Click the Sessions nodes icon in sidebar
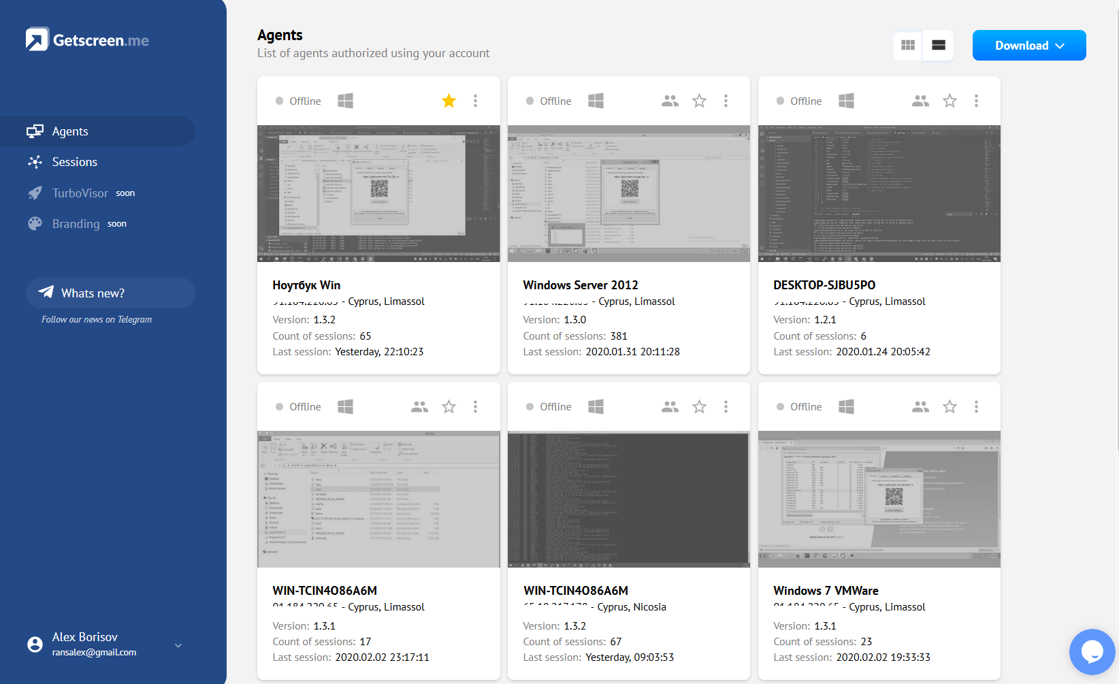This screenshot has width=1119, height=684. pyautogui.click(x=35, y=162)
